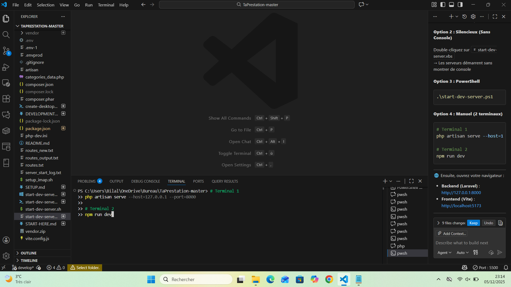
Task: Open Manage settings gear in activity bar
Action: [x=6, y=256]
